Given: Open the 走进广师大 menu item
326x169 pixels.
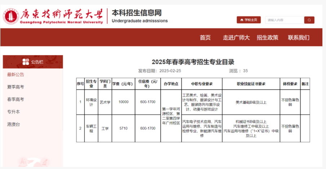Looking at the screenshot, I should [x=236, y=37].
